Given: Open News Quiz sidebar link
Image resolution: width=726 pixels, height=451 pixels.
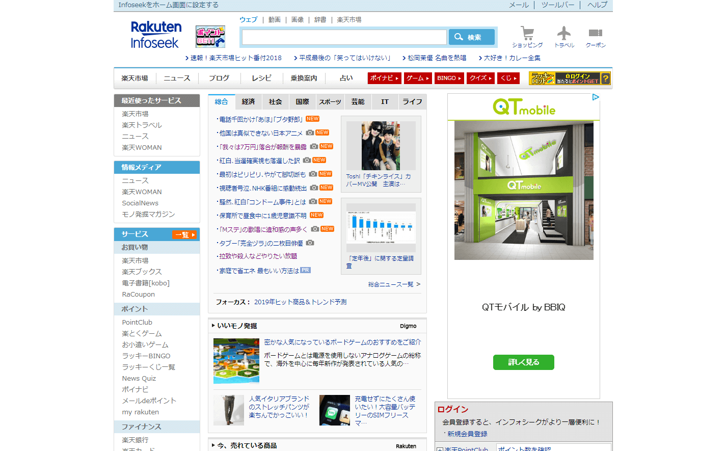Looking at the screenshot, I should [139, 379].
